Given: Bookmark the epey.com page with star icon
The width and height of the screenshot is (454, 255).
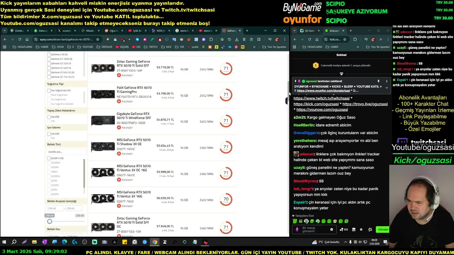Looking at the screenshot, I should pyautogui.click(x=98, y=39).
